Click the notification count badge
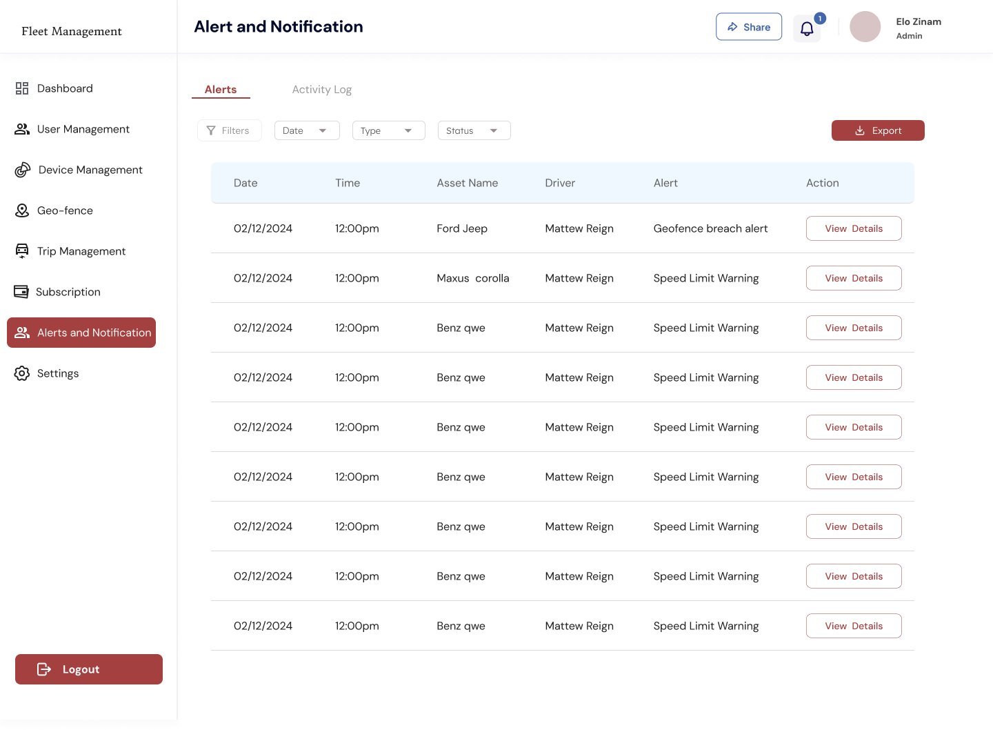The width and height of the screenshot is (993, 730). tap(820, 19)
